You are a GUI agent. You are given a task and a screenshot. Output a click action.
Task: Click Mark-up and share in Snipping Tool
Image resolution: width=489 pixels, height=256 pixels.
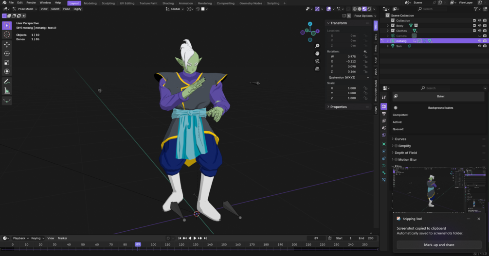[439, 245]
